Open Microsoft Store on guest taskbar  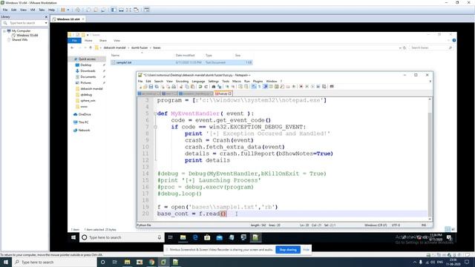point(207,237)
